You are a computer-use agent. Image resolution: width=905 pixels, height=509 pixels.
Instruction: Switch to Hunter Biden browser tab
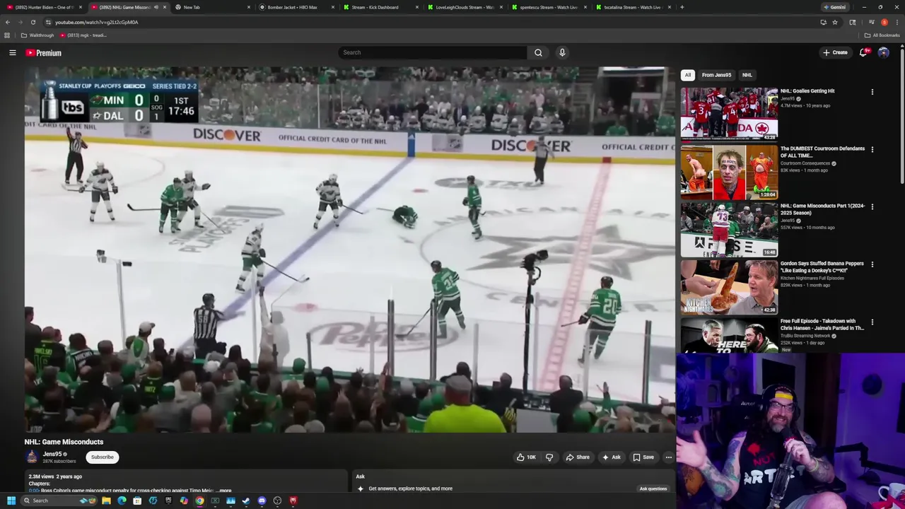click(x=44, y=7)
